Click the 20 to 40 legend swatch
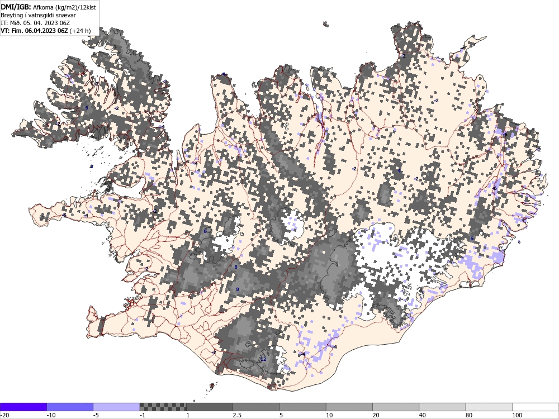This screenshot has width=559, height=419. click(x=396, y=407)
